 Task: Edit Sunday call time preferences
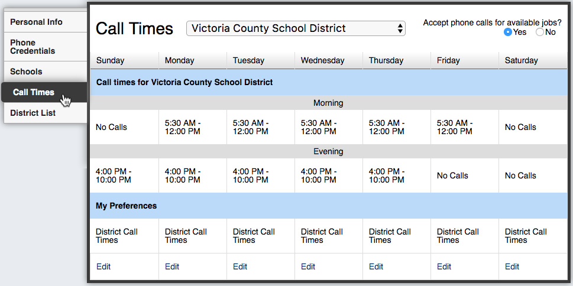click(103, 266)
